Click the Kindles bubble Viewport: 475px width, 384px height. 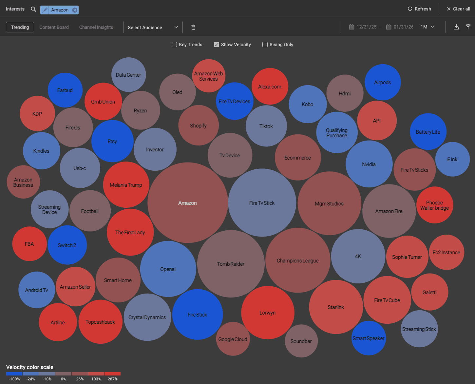pos(41,151)
